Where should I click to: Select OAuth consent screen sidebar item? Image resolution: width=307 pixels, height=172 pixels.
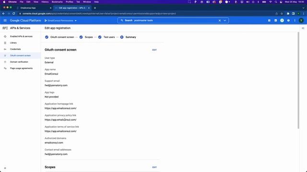(x=20, y=55)
